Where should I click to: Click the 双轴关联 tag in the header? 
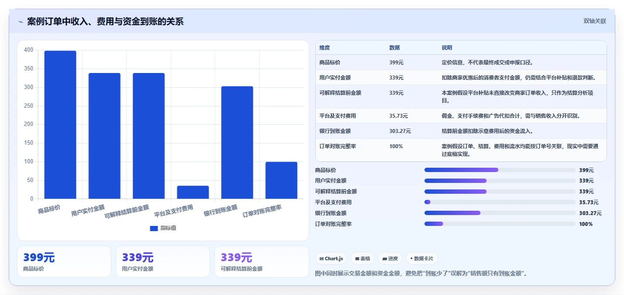click(x=594, y=21)
